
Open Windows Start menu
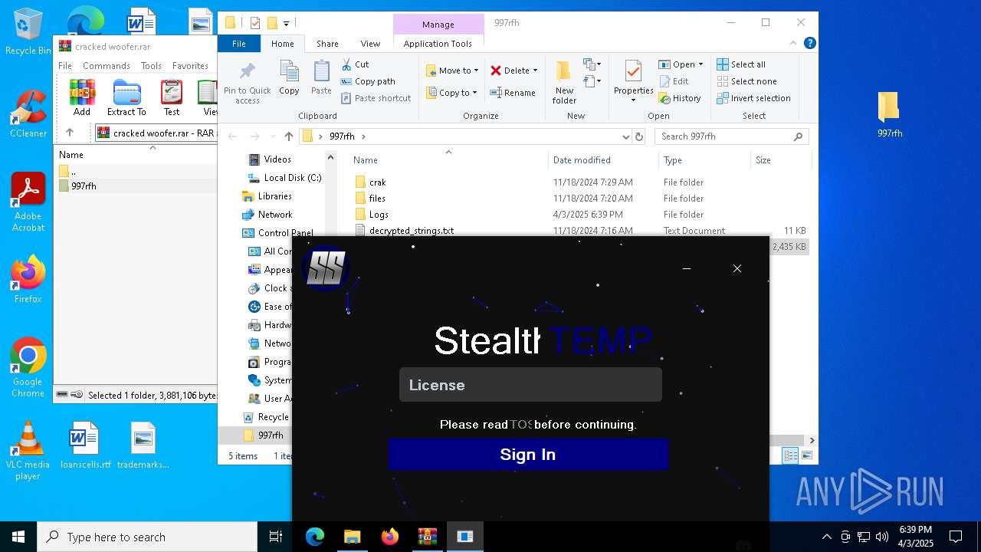click(x=18, y=537)
